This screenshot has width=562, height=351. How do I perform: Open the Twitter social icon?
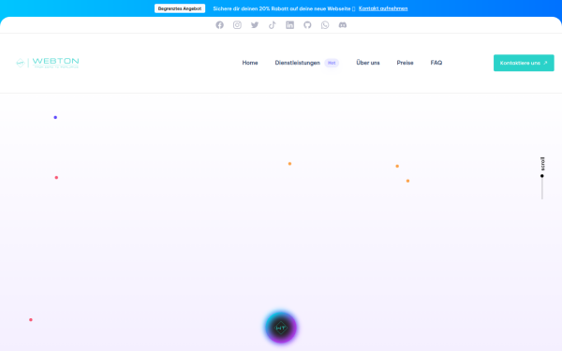255,25
